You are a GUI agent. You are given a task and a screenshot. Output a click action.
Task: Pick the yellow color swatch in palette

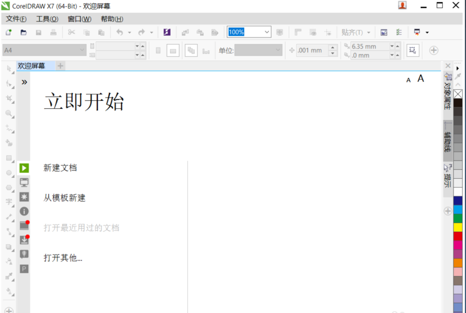(x=458, y=227)
